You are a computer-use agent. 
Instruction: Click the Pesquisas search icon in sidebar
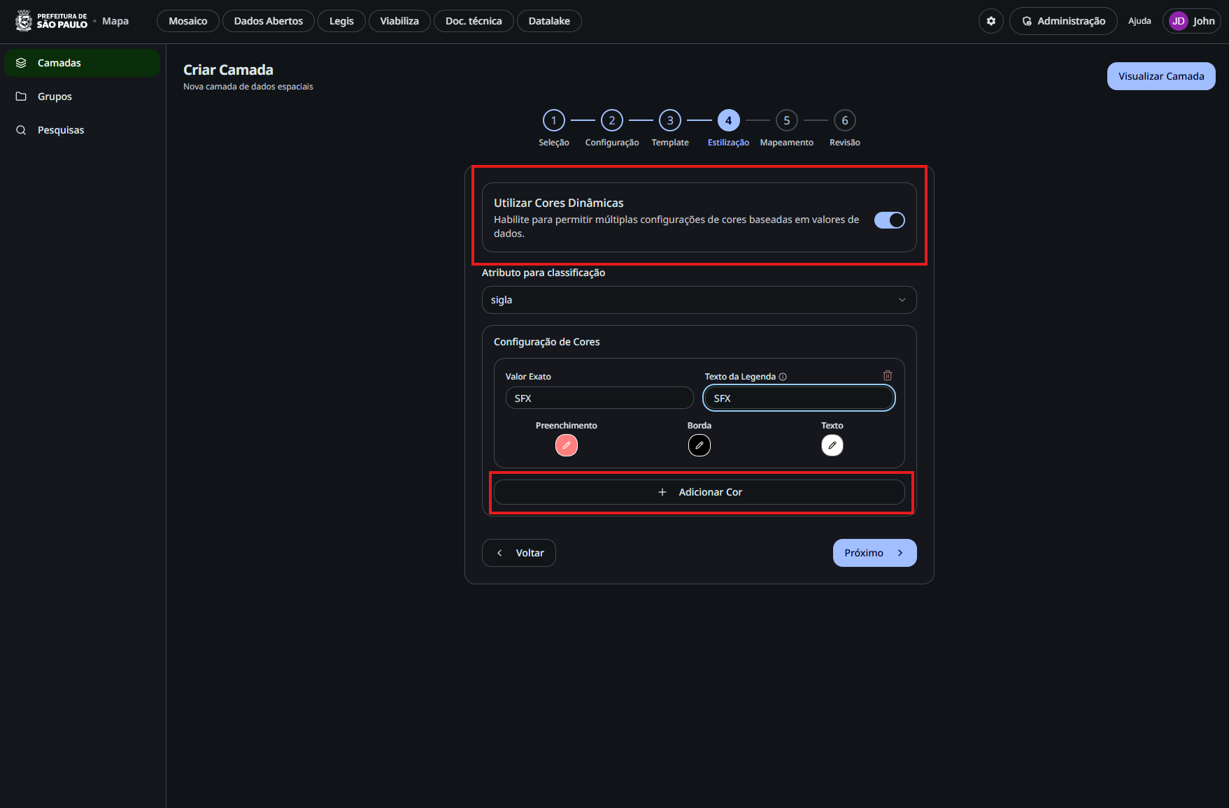tap(22, 130)
